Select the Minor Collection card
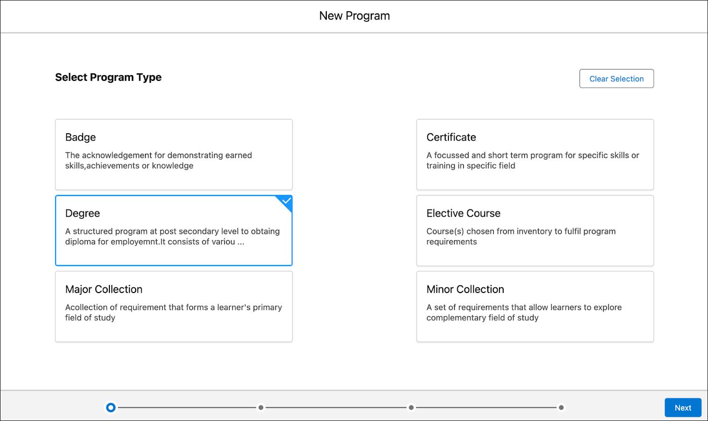The image size is (708, 421). tap(535, 307)
